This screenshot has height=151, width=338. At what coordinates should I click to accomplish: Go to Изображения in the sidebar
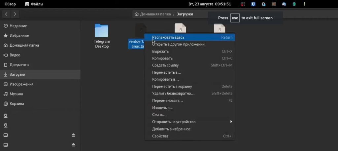point(21,84)
